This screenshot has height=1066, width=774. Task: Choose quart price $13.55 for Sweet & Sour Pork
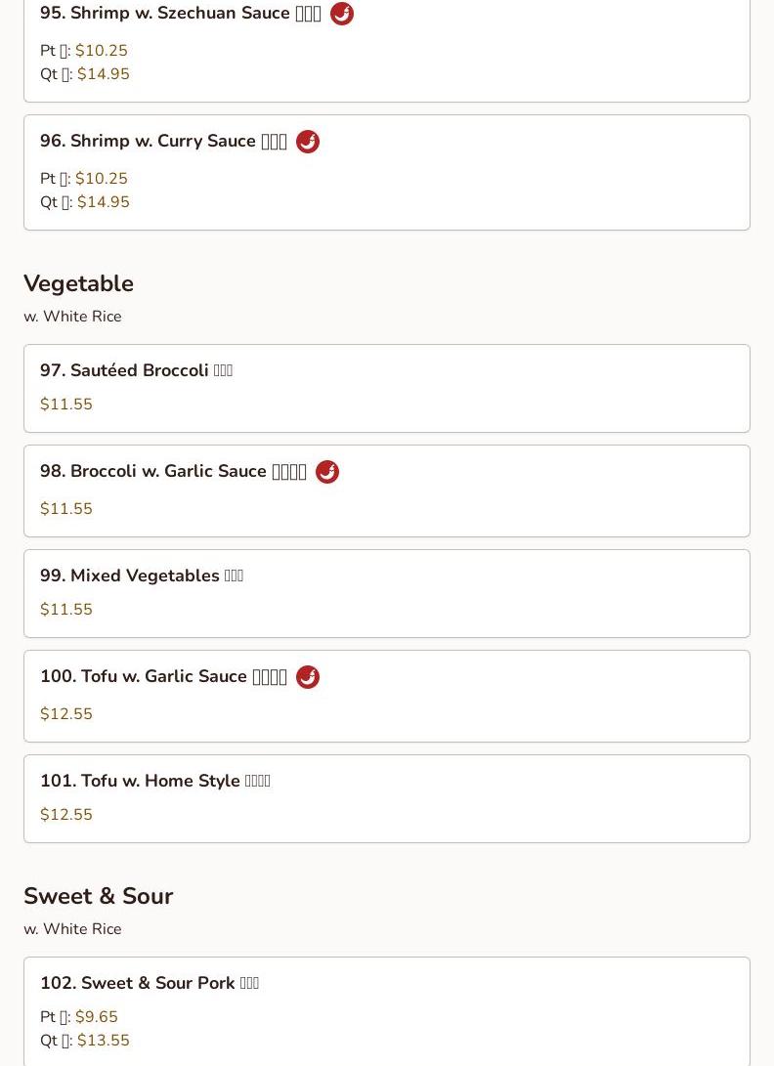coord(104,1041)
